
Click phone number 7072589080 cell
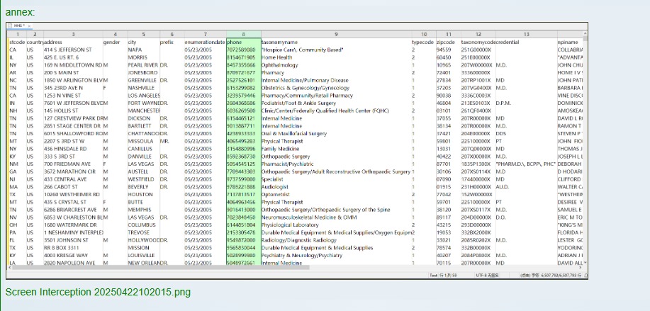(x=242, y=50)
